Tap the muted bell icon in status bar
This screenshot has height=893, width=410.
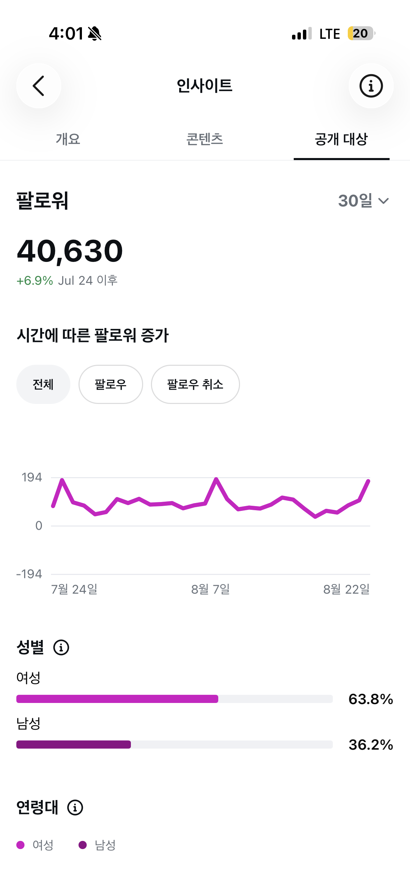pos(95,34)
